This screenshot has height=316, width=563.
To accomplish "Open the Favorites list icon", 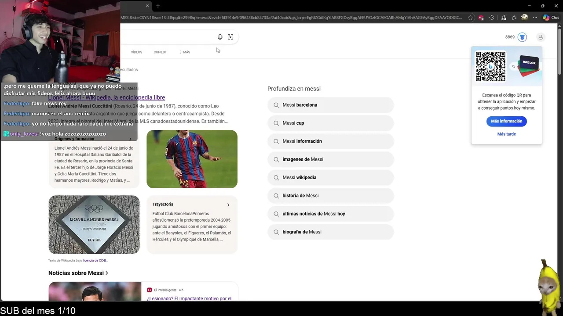I will coord(513,18).
